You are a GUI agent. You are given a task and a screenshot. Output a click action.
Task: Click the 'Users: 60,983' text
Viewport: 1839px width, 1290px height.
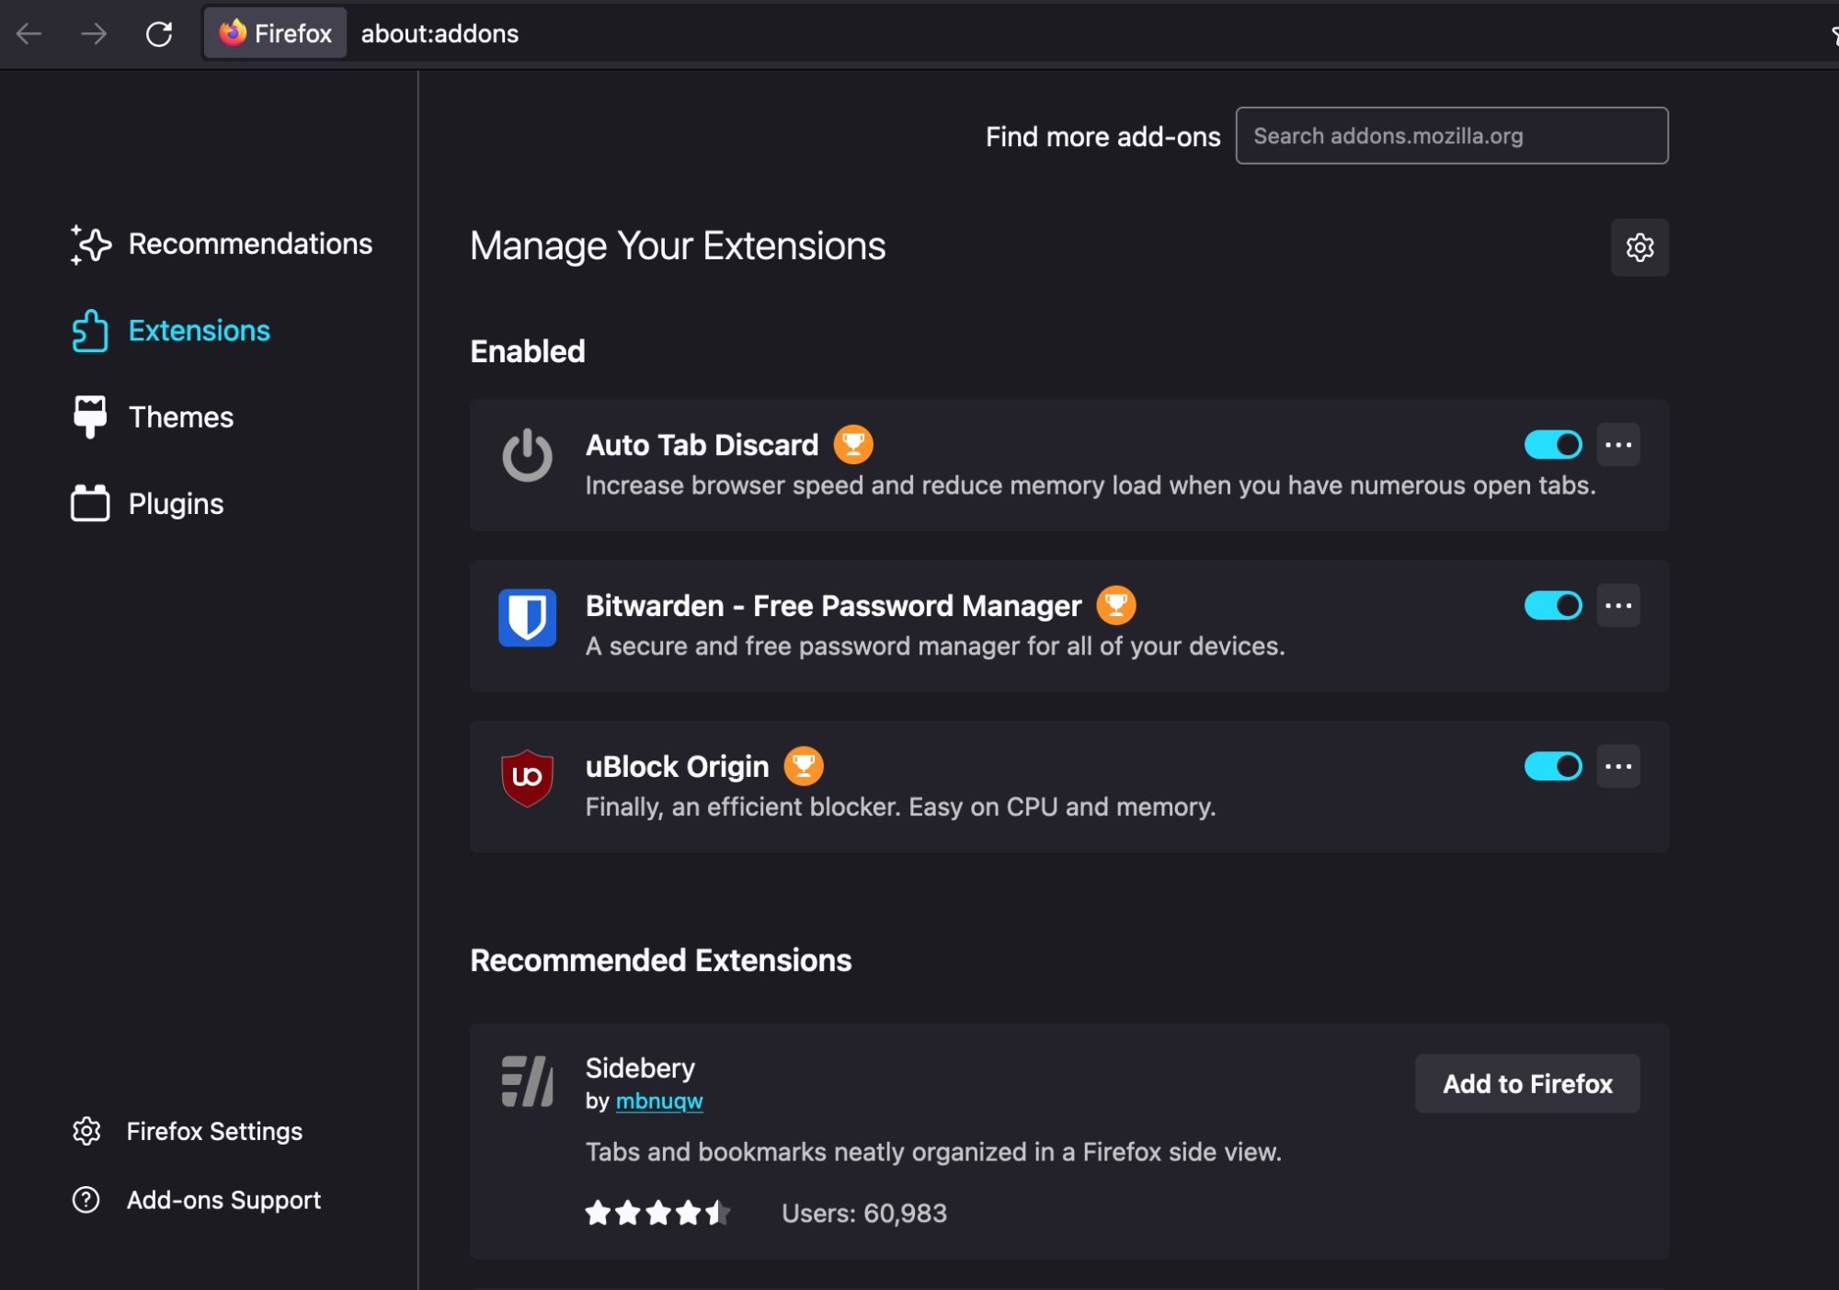(864, 1214)
